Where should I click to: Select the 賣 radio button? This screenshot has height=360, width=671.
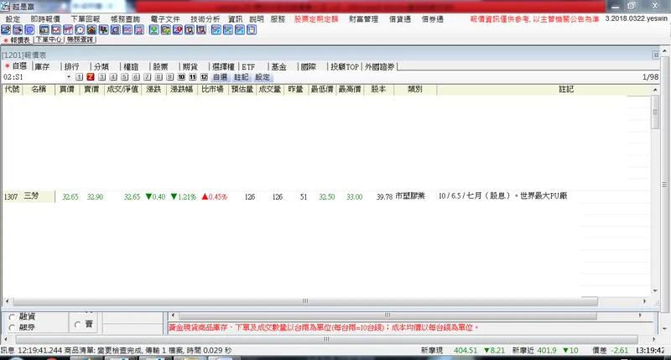click(77, 325)
